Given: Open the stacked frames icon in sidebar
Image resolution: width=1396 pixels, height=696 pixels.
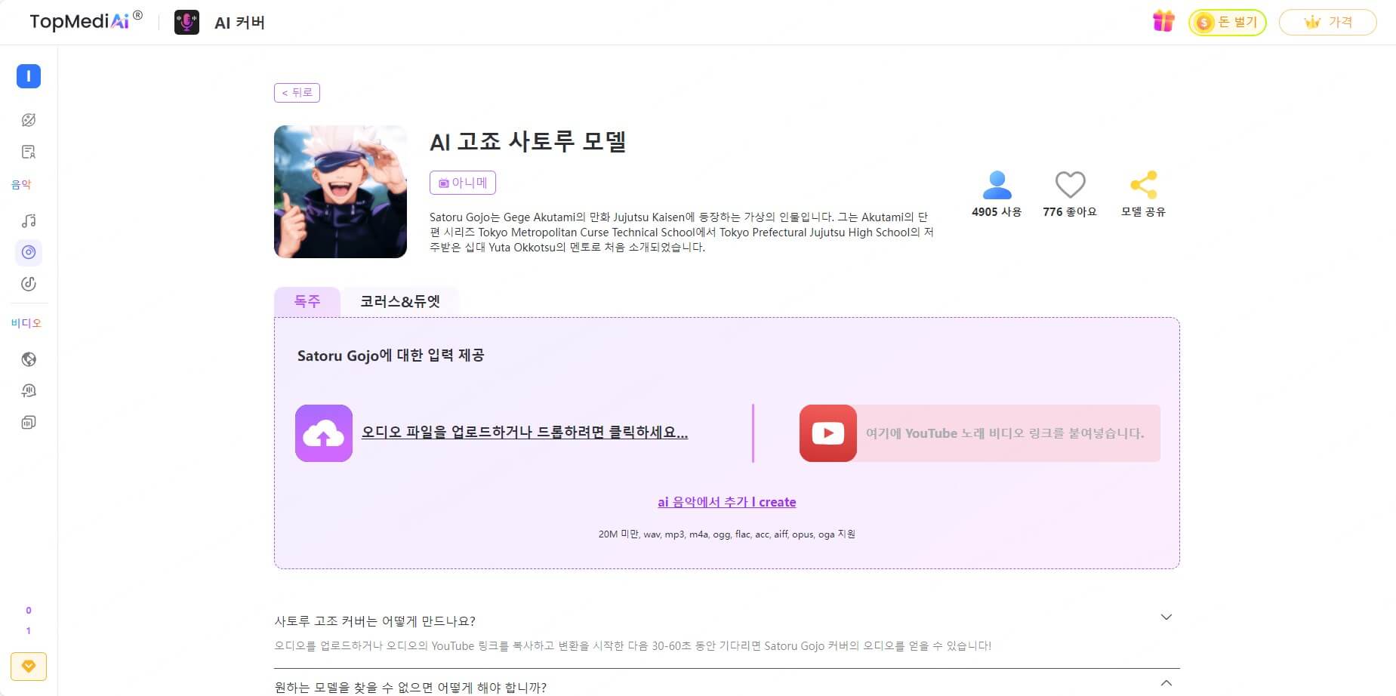Looking at the screenshot, I should click(x=29, y=423).
